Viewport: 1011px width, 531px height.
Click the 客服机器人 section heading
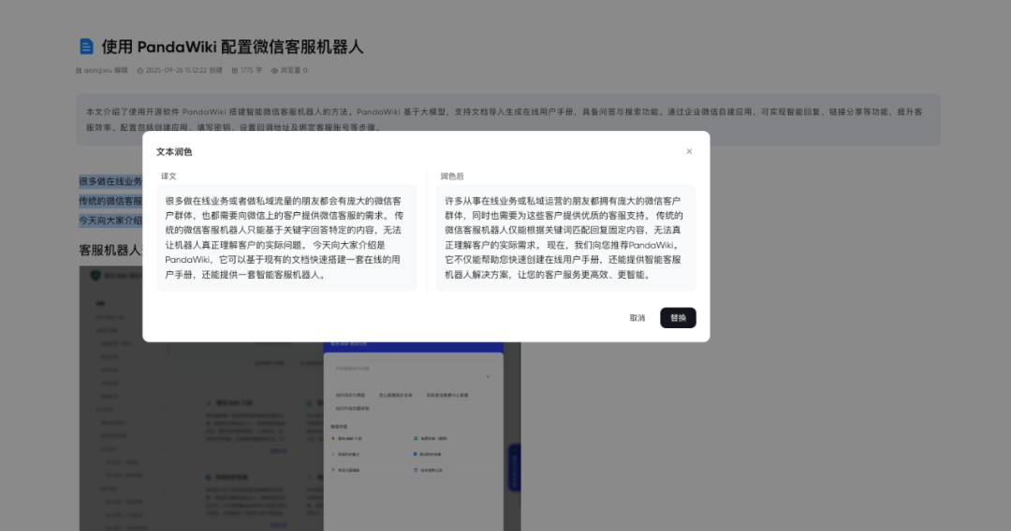click(x=110, y=250)
